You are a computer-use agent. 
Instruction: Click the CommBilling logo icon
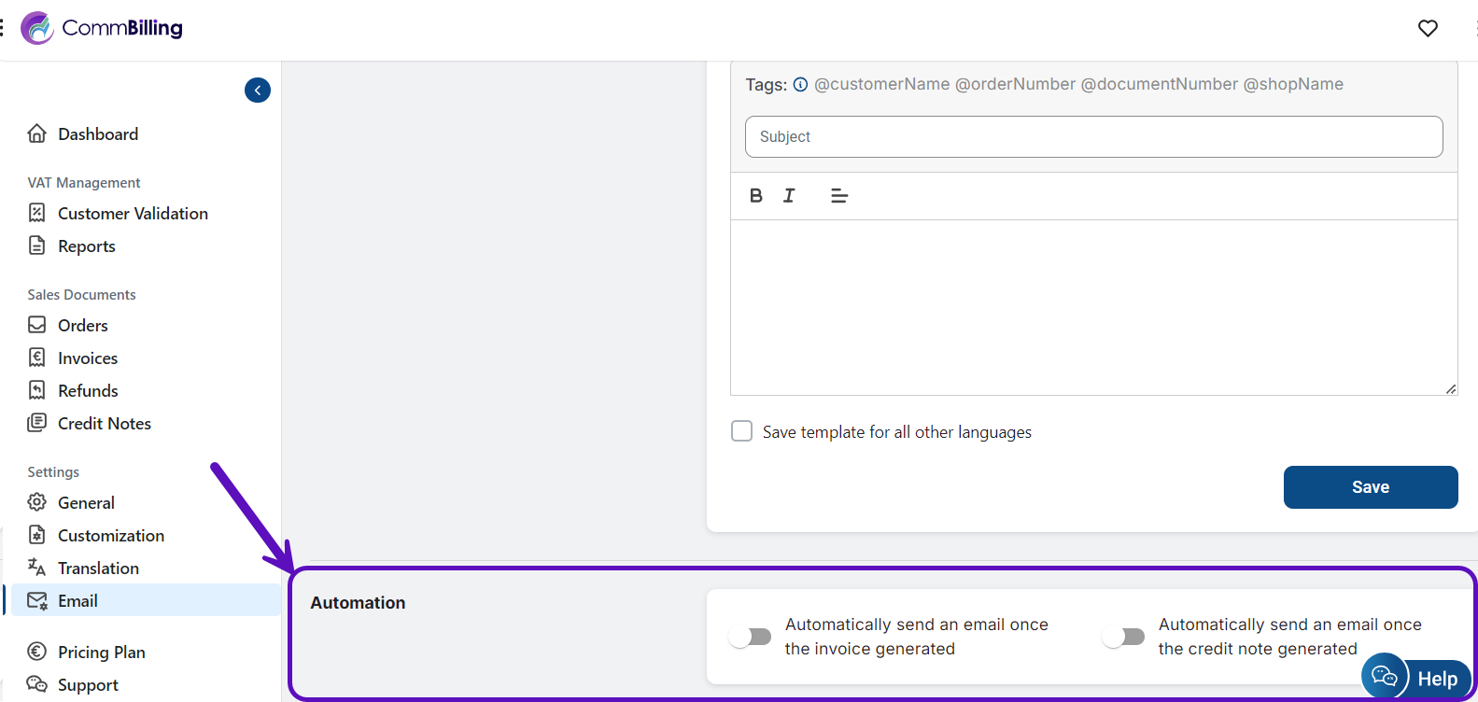click(x=37, y=28)
